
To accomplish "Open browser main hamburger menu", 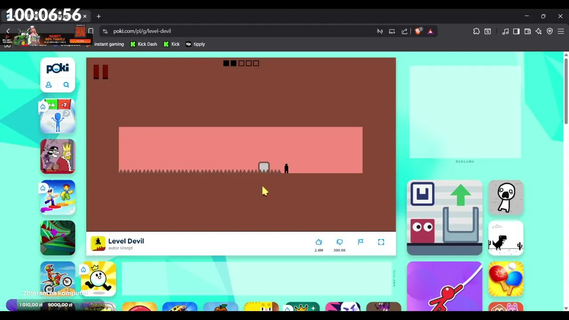I will (561, 31).
